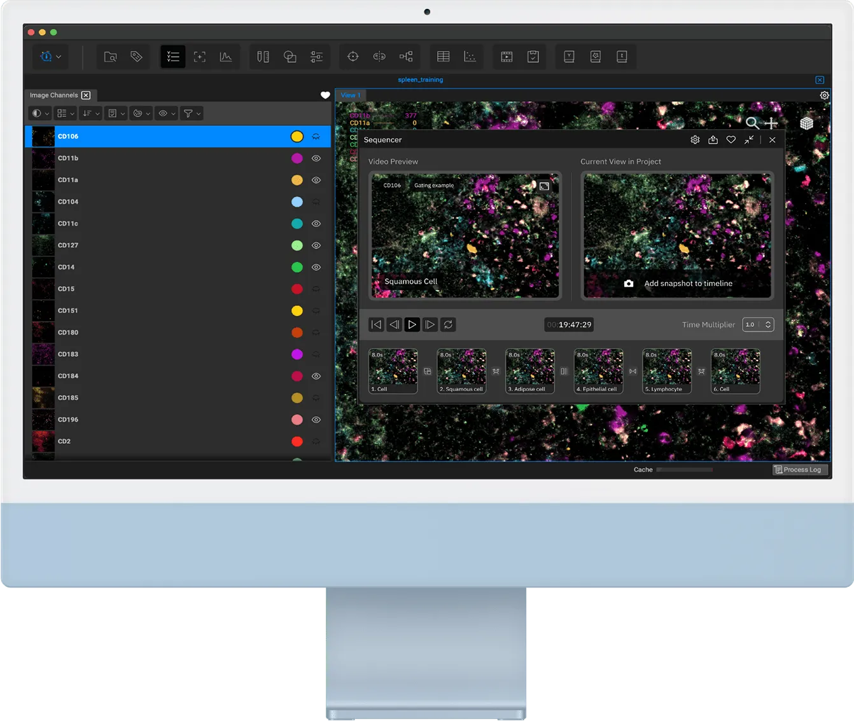Select the '5. Lymphocyte' timeline thumbnail

coord(667,371)
